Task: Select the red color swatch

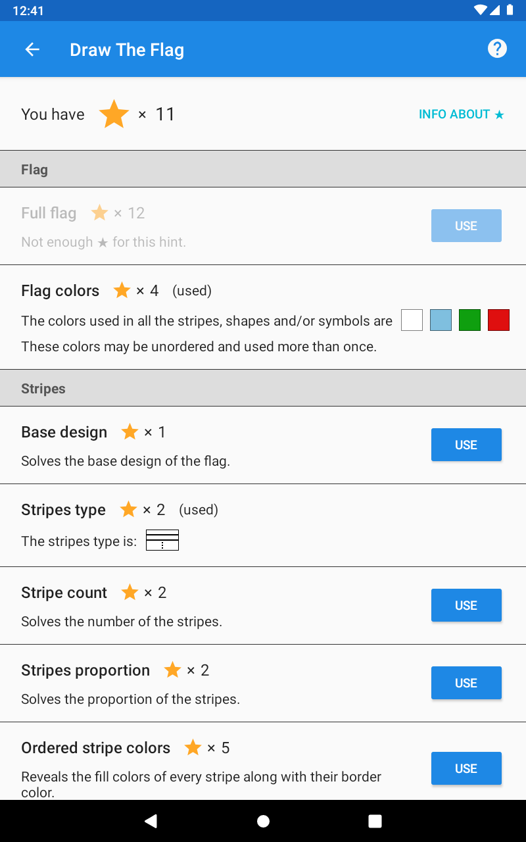Action: coord(498,320)
